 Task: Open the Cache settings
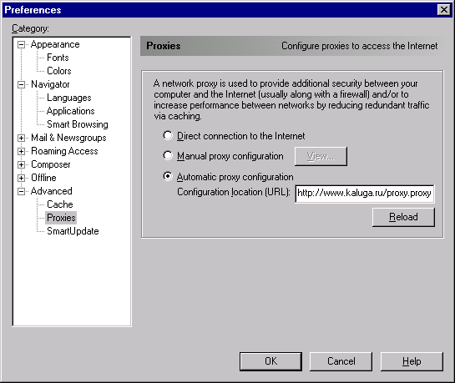click(60, 204)
